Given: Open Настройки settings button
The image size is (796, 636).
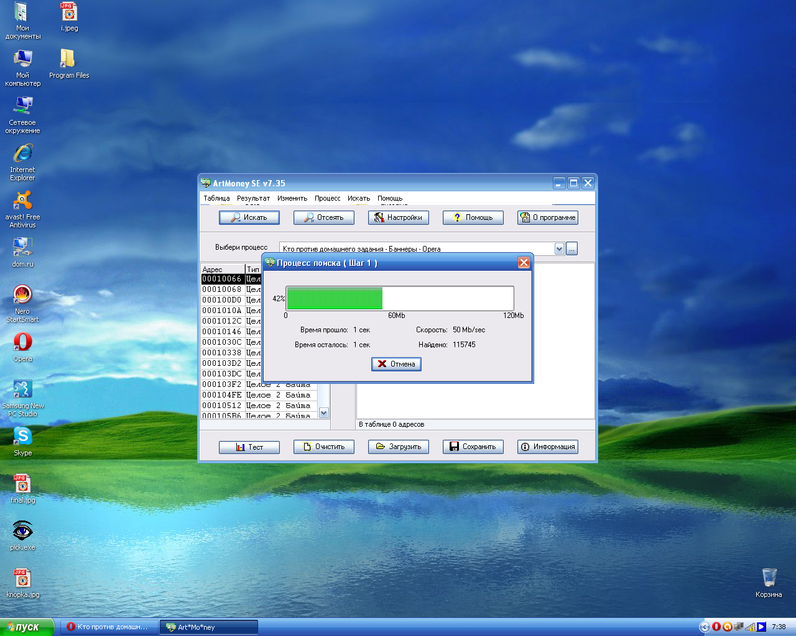Looking at the screenshot, I should (398, 217).
